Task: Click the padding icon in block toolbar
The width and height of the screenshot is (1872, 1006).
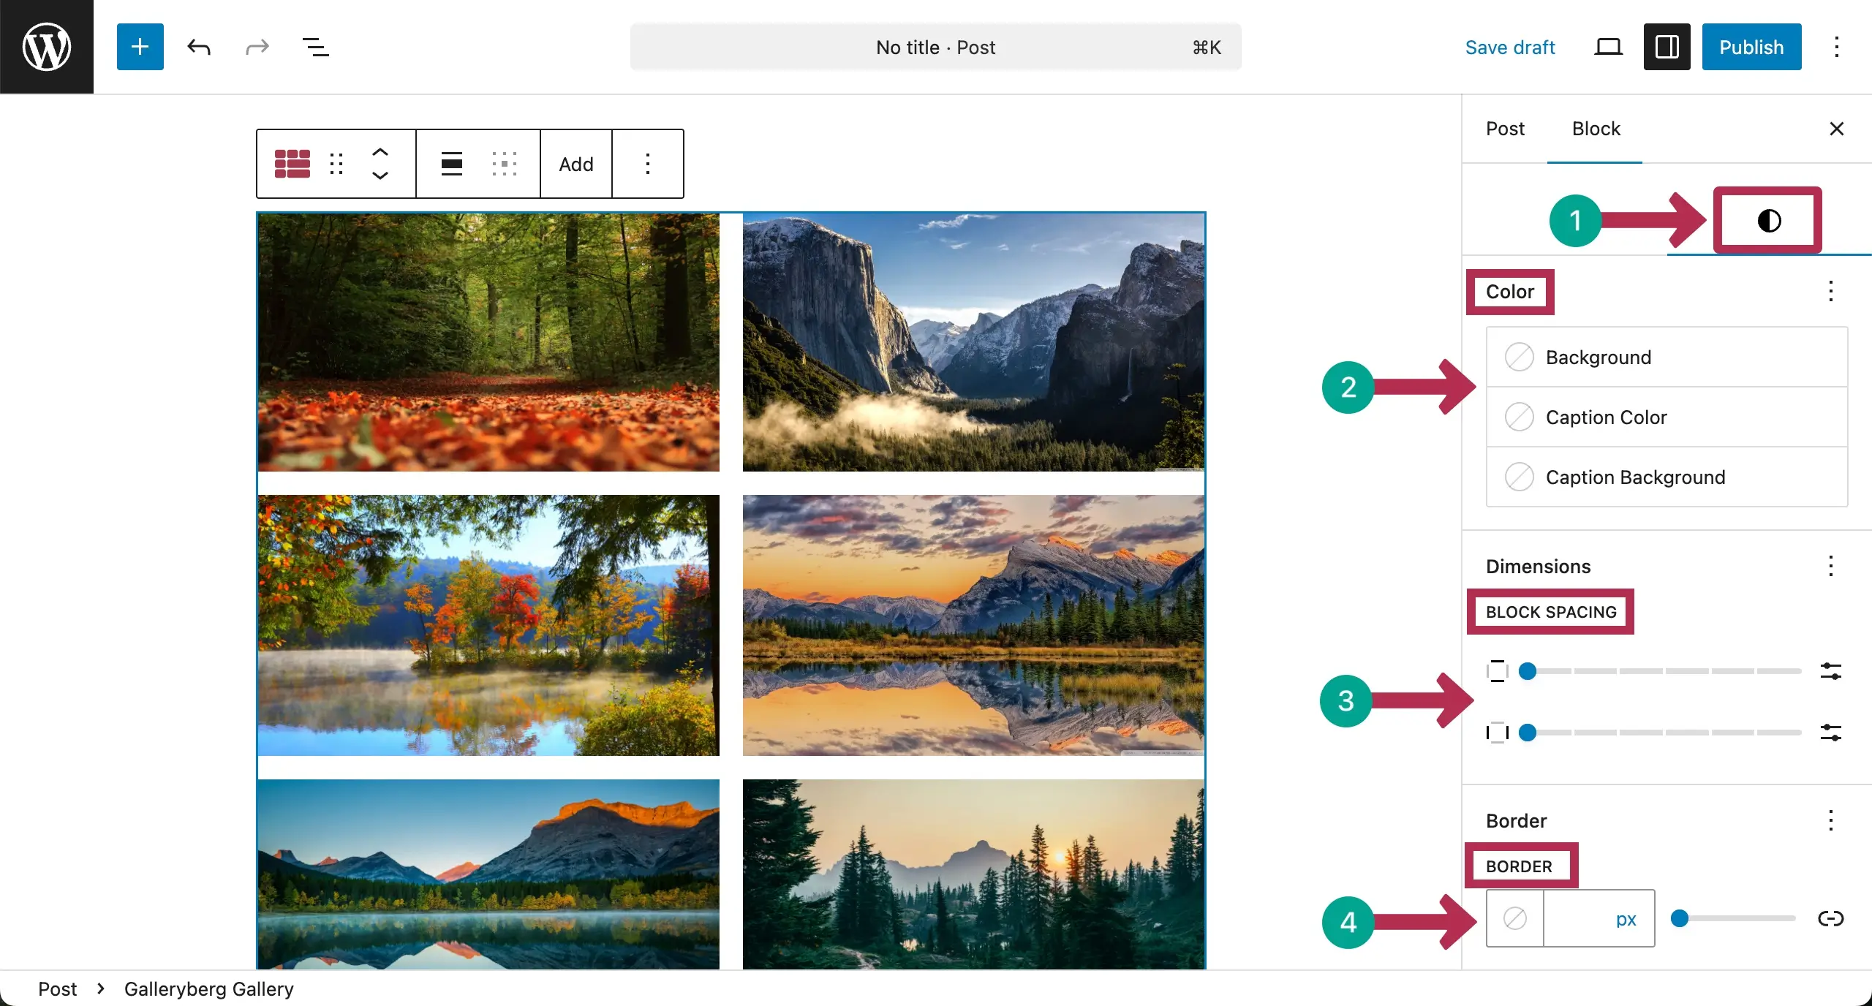Action: (505, 164)
